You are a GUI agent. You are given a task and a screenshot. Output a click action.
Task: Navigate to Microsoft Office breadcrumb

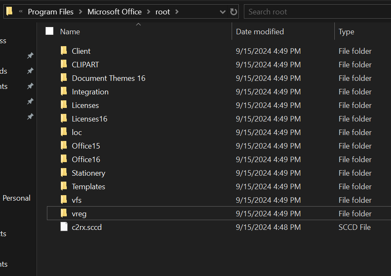(x=115, y=12)
